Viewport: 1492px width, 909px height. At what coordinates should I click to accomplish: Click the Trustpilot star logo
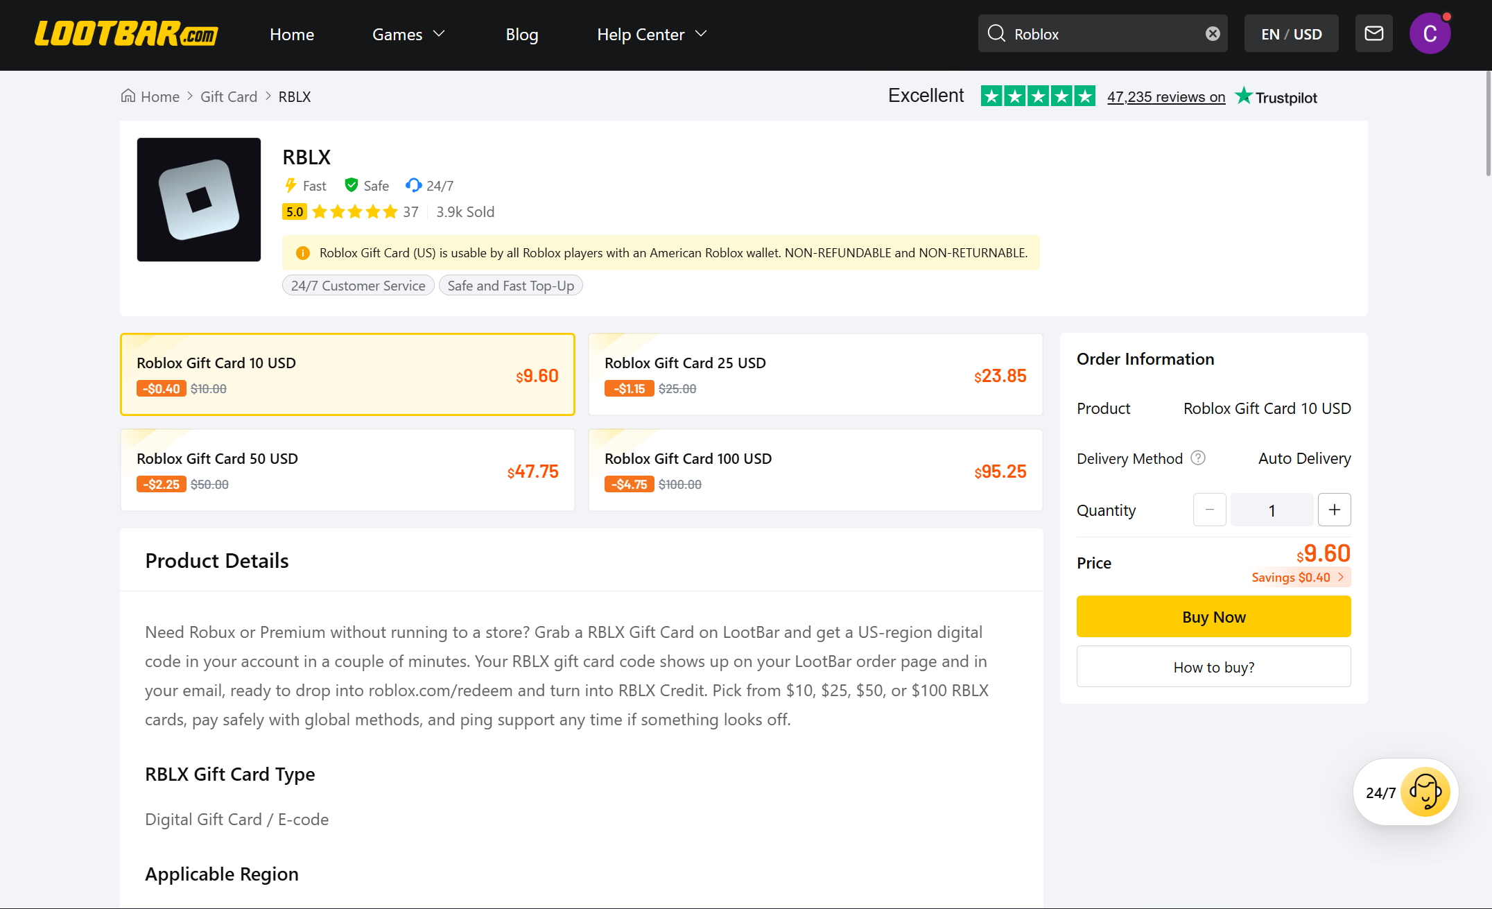pos(1244,96)
